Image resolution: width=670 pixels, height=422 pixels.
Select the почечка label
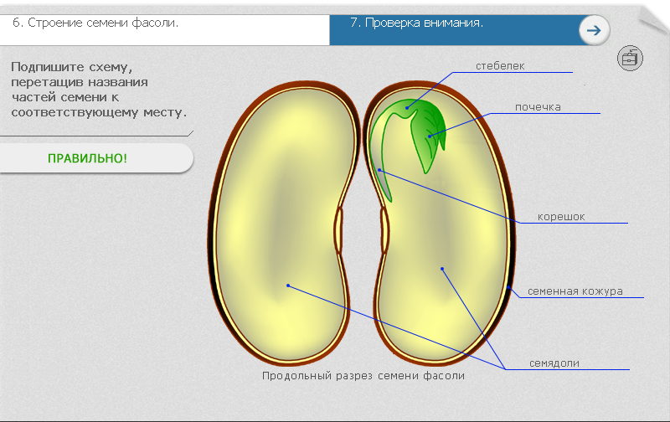point(538,107)
